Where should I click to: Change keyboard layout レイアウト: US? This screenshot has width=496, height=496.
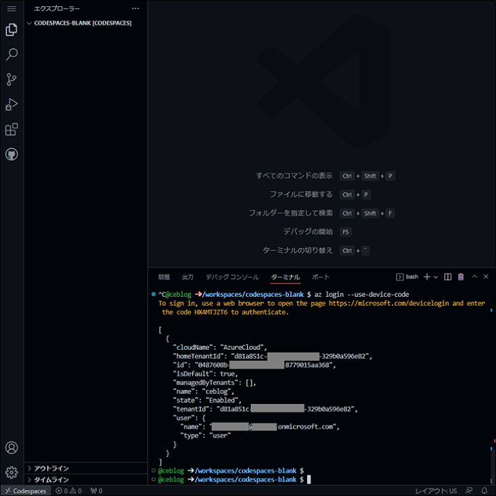coord(436,491)
